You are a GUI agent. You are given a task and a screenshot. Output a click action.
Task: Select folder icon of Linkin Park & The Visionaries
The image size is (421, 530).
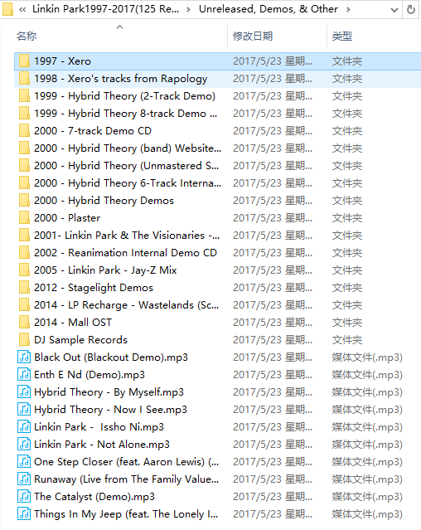coord(24,236)
